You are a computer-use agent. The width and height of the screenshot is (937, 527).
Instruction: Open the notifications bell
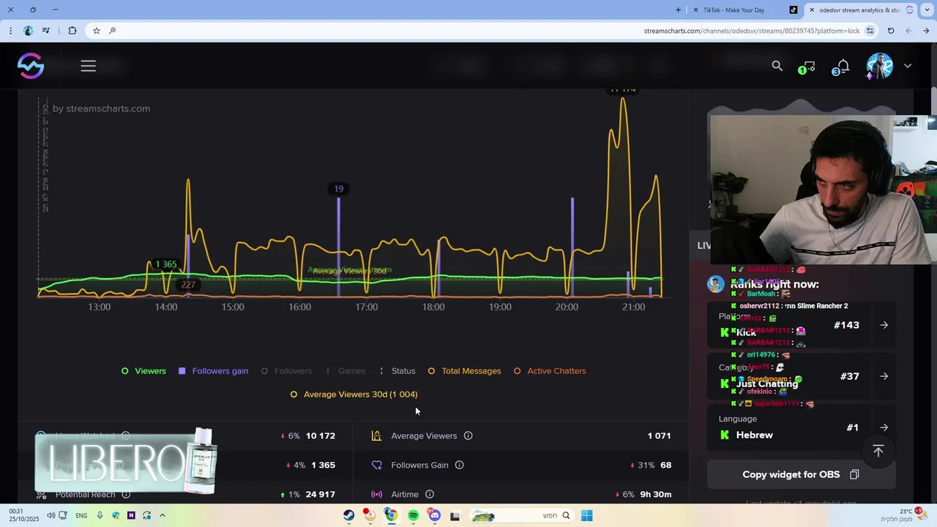(842, 67)
